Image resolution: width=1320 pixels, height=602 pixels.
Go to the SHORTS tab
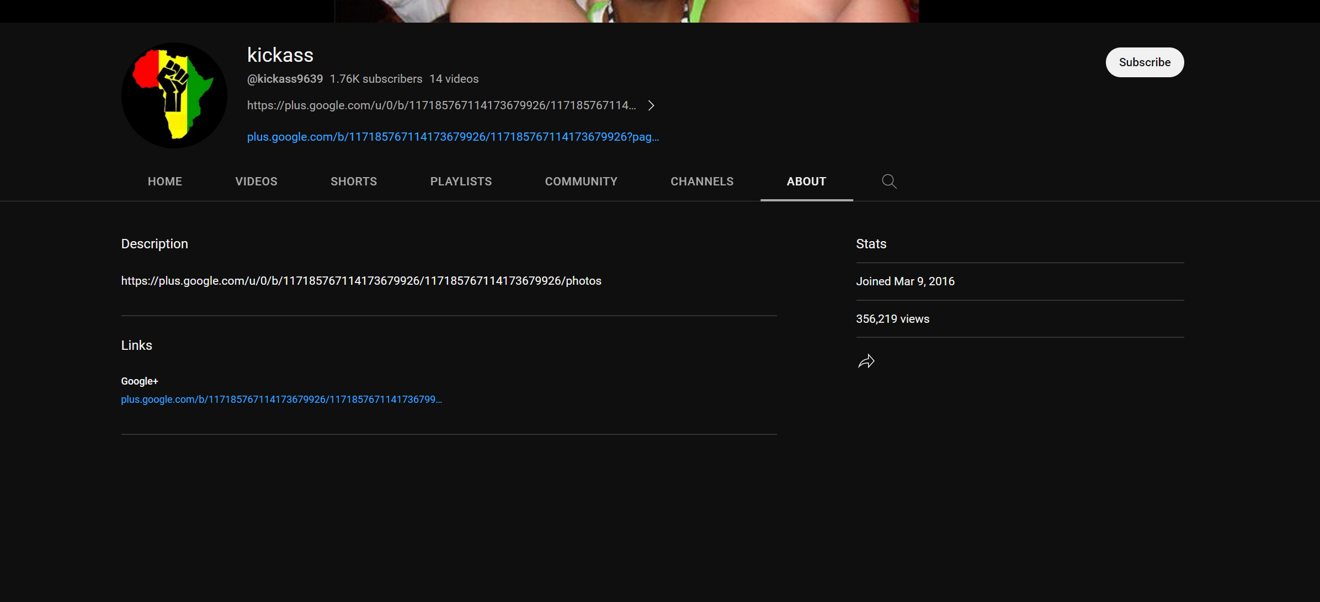(x=354, y=182)
